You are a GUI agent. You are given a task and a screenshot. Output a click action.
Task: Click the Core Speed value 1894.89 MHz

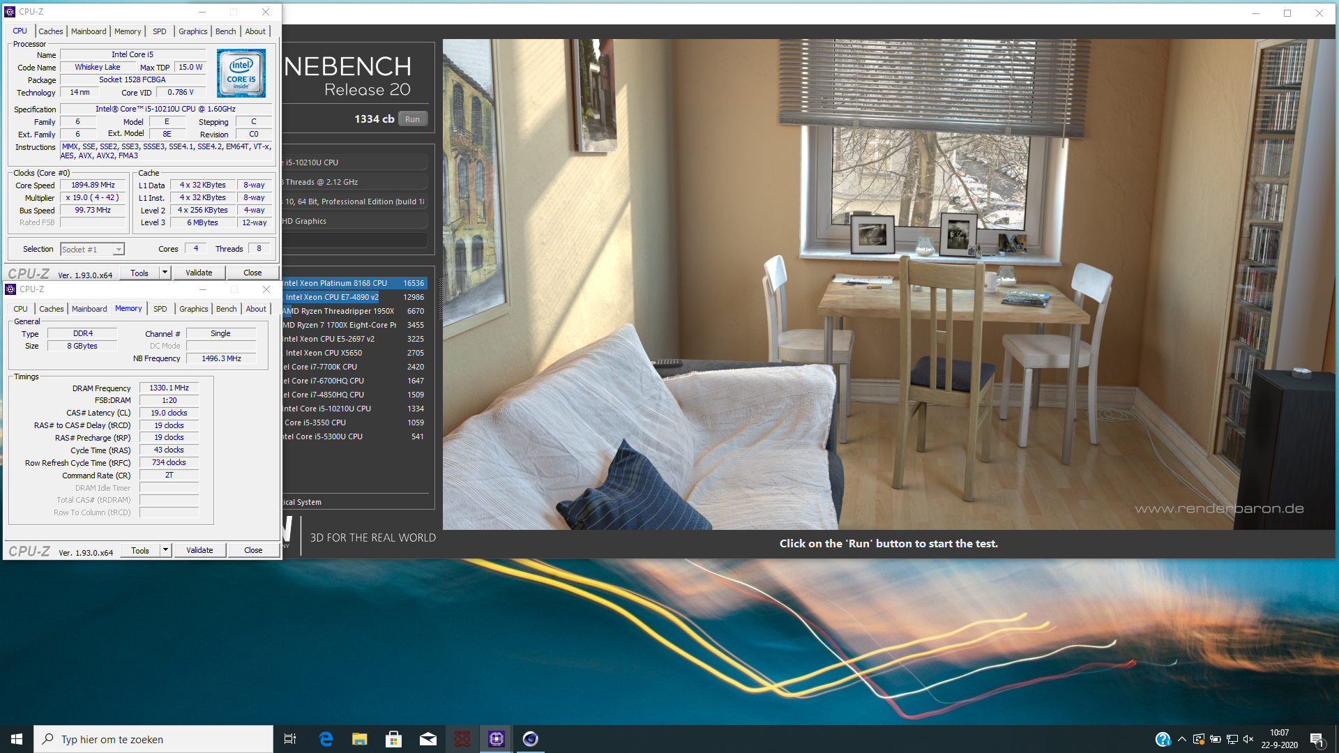(93, 185)
